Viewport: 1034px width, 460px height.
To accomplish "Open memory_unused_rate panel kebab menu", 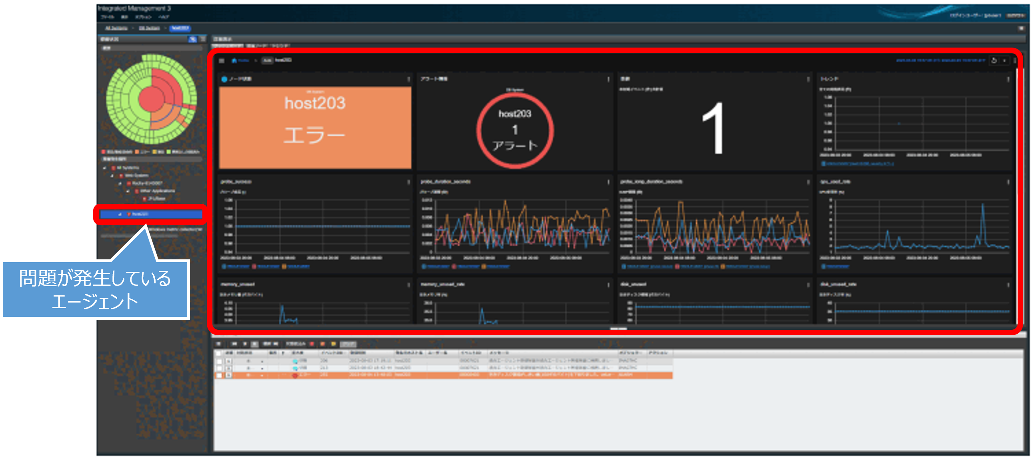I will tap(608, 285).
